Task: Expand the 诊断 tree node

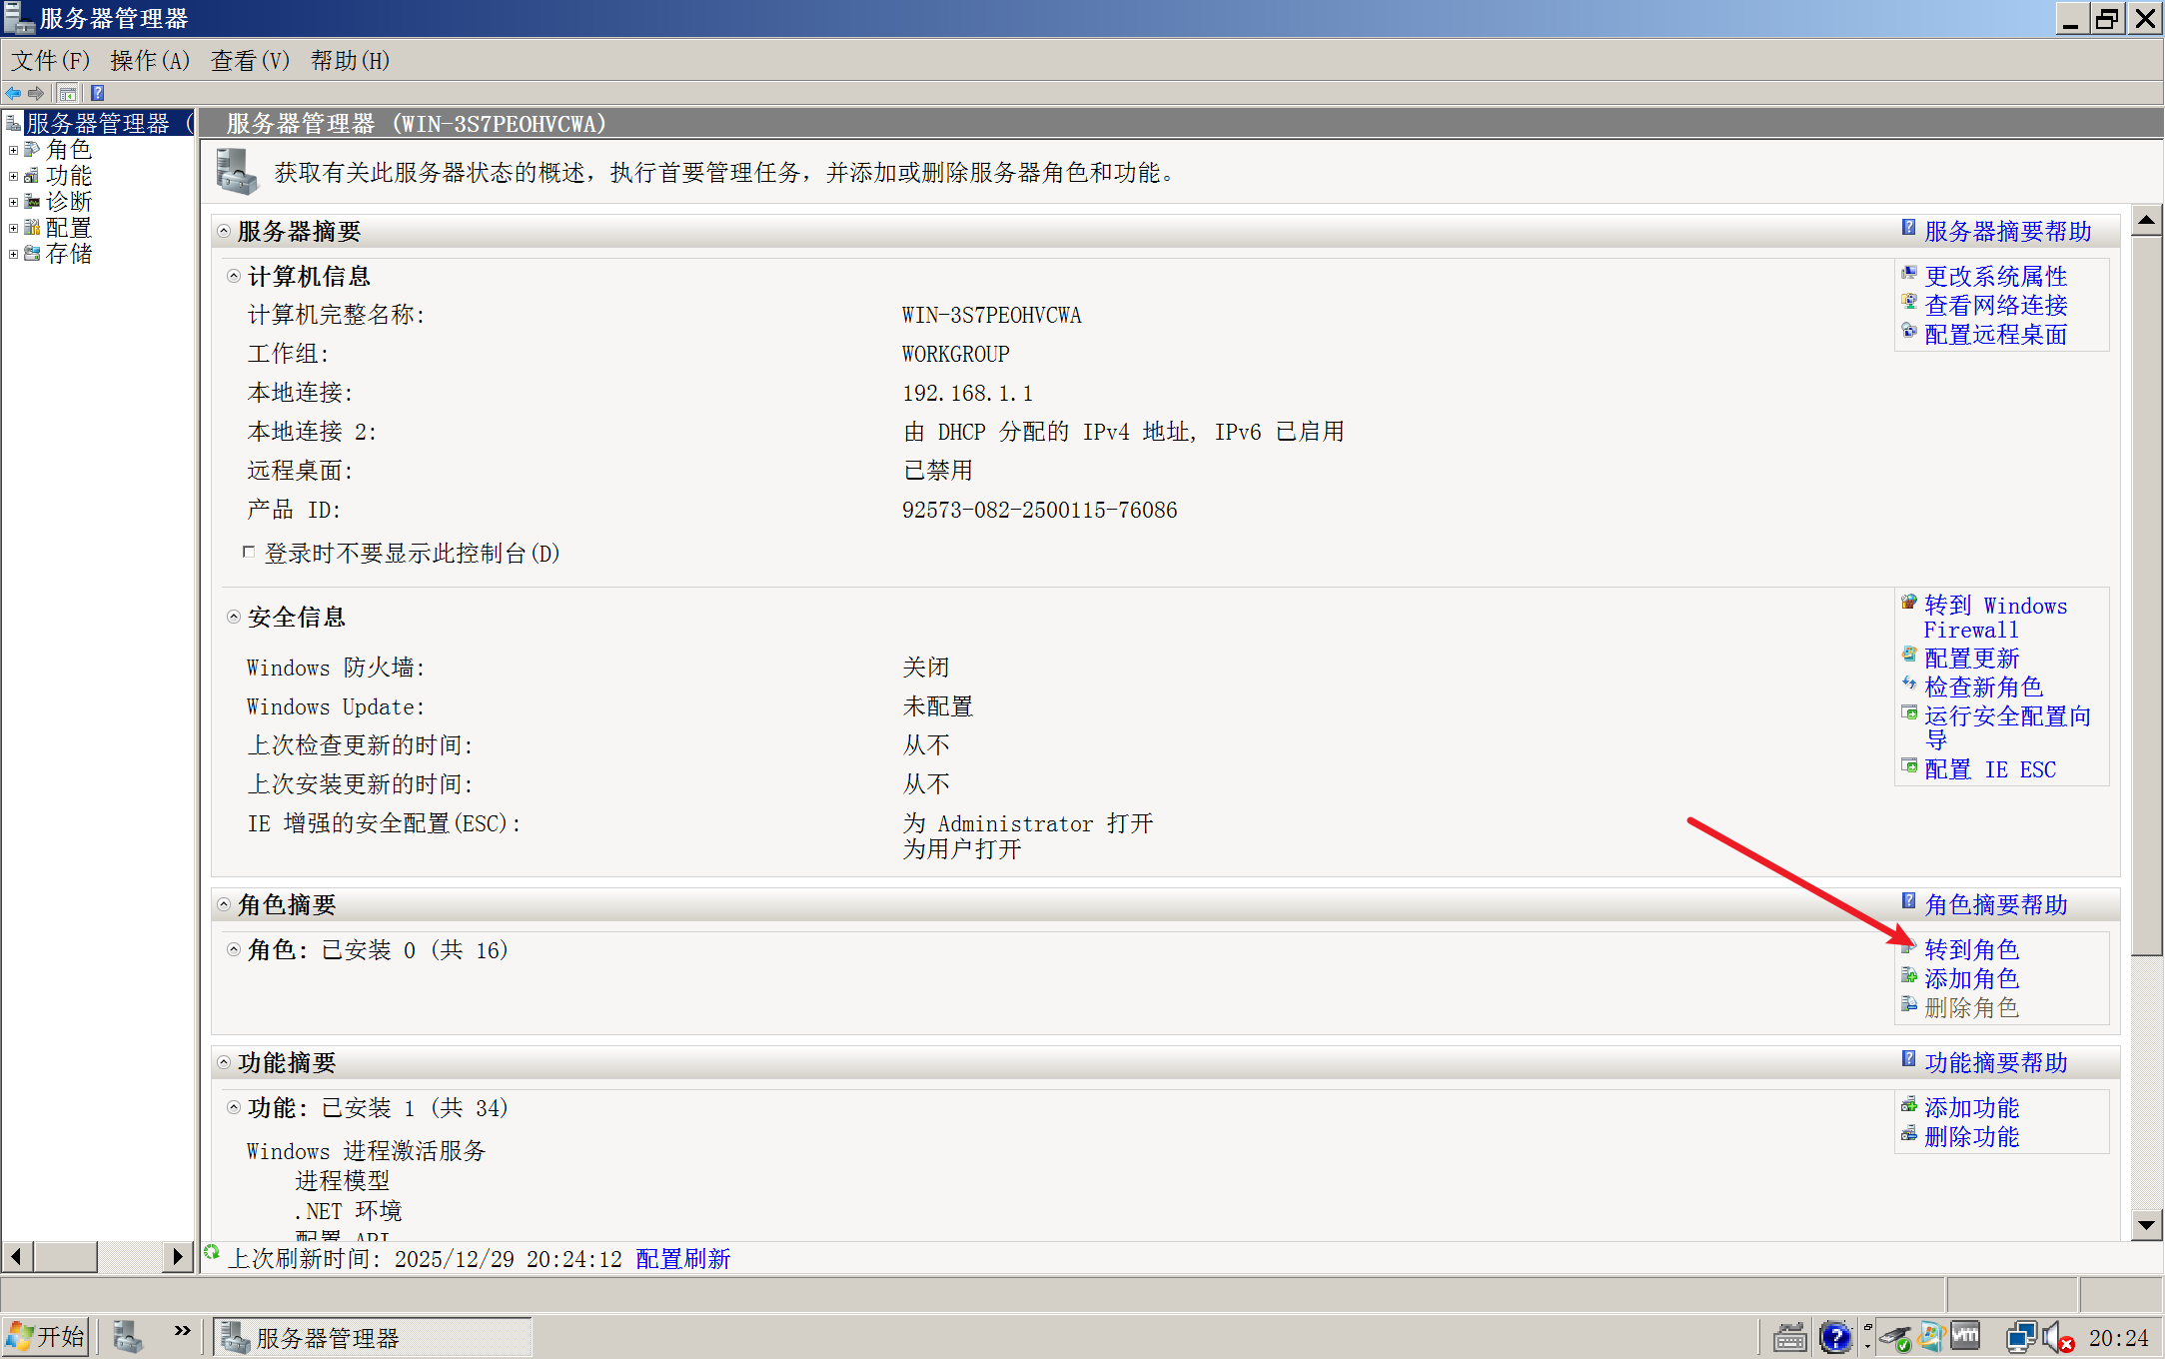Action: point(13,202)
